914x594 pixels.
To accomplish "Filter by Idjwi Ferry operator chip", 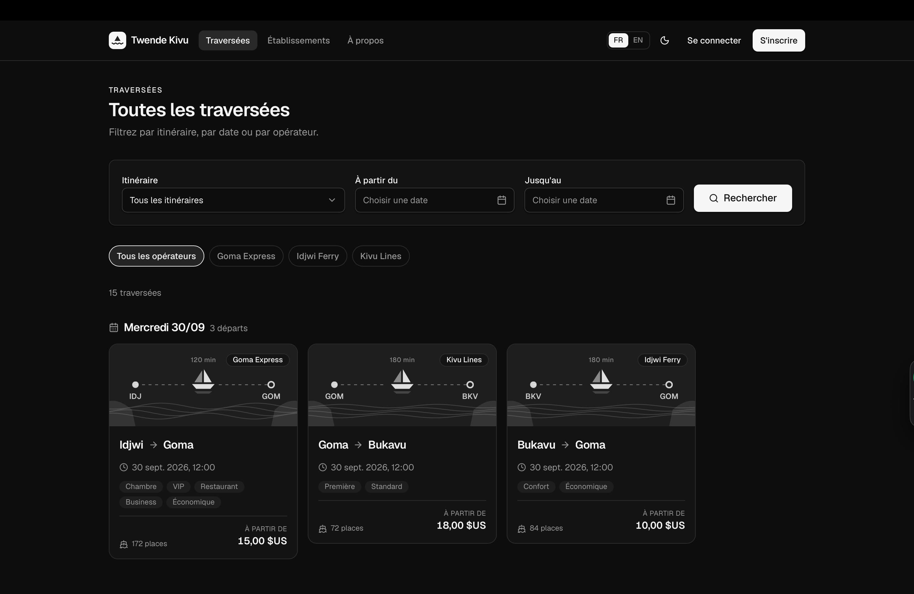I will click(x=318, y=256).
